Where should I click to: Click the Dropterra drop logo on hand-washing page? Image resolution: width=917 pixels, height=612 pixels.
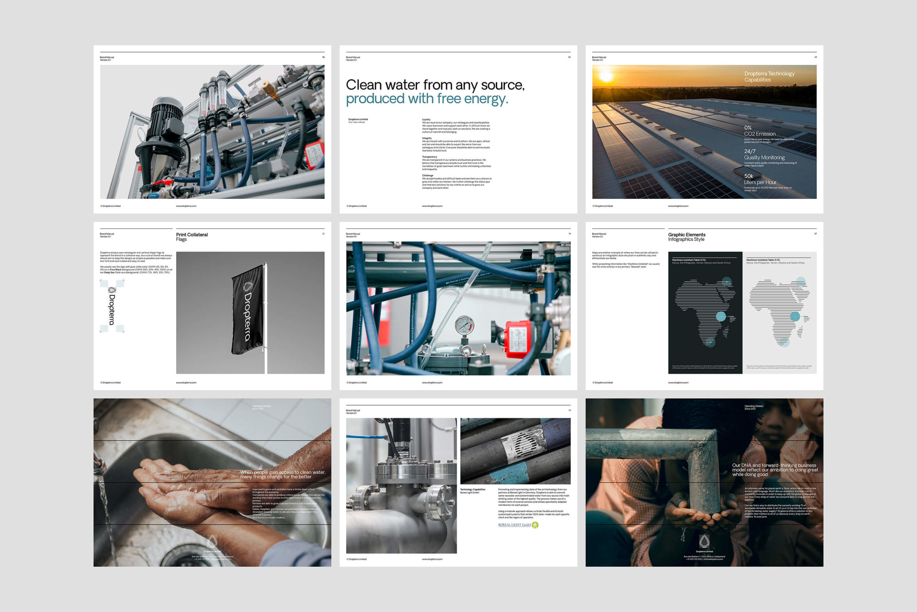[212, 541]
